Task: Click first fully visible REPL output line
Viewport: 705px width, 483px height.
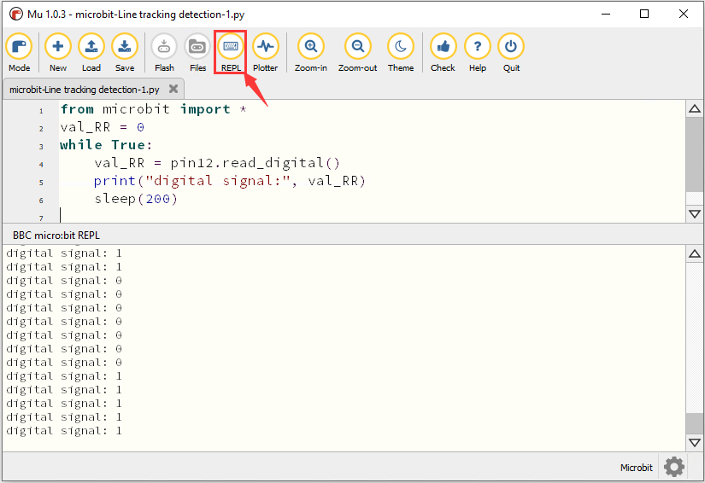Action: coord(64,253)
